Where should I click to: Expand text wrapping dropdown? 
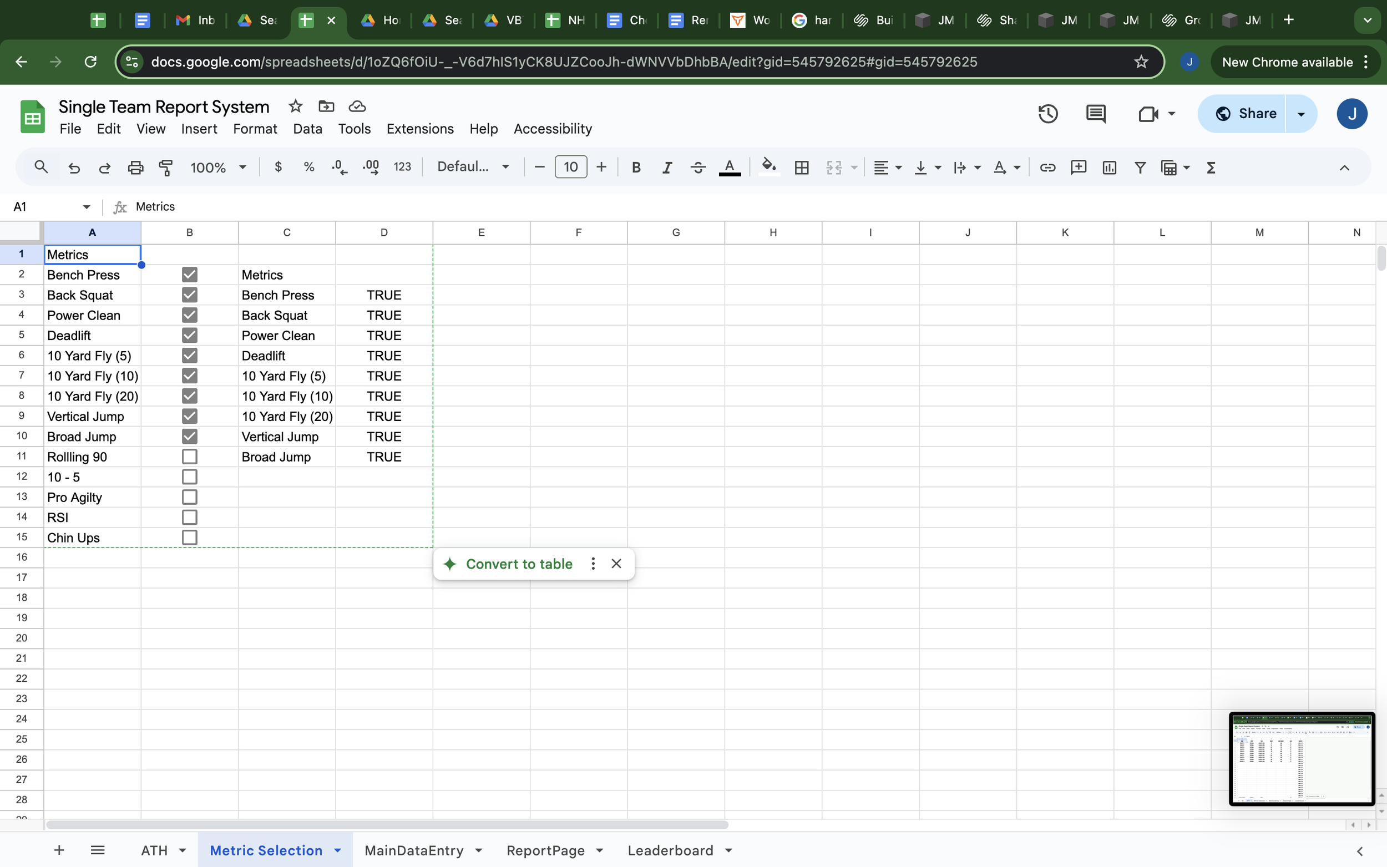point(978,168)
